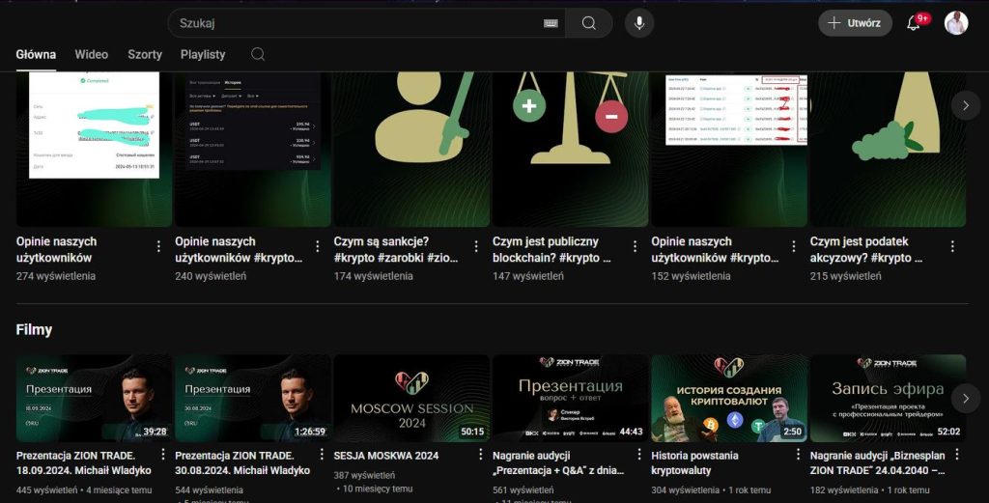This screenshot has width=989, height=503.
Task: Open account avatar menu
Action: click(x=956, y=23)
